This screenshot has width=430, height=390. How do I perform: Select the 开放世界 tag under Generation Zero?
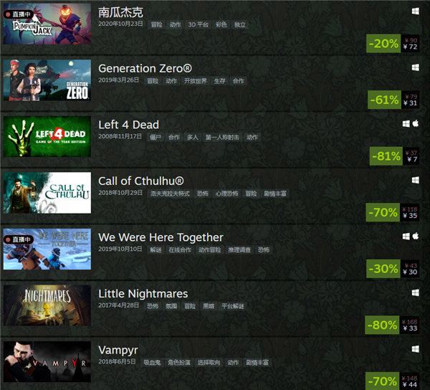pos(195,81)
